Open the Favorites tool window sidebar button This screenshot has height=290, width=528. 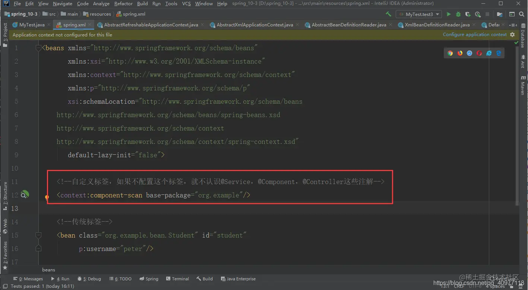pyautogui.click(x=5, y=255)
